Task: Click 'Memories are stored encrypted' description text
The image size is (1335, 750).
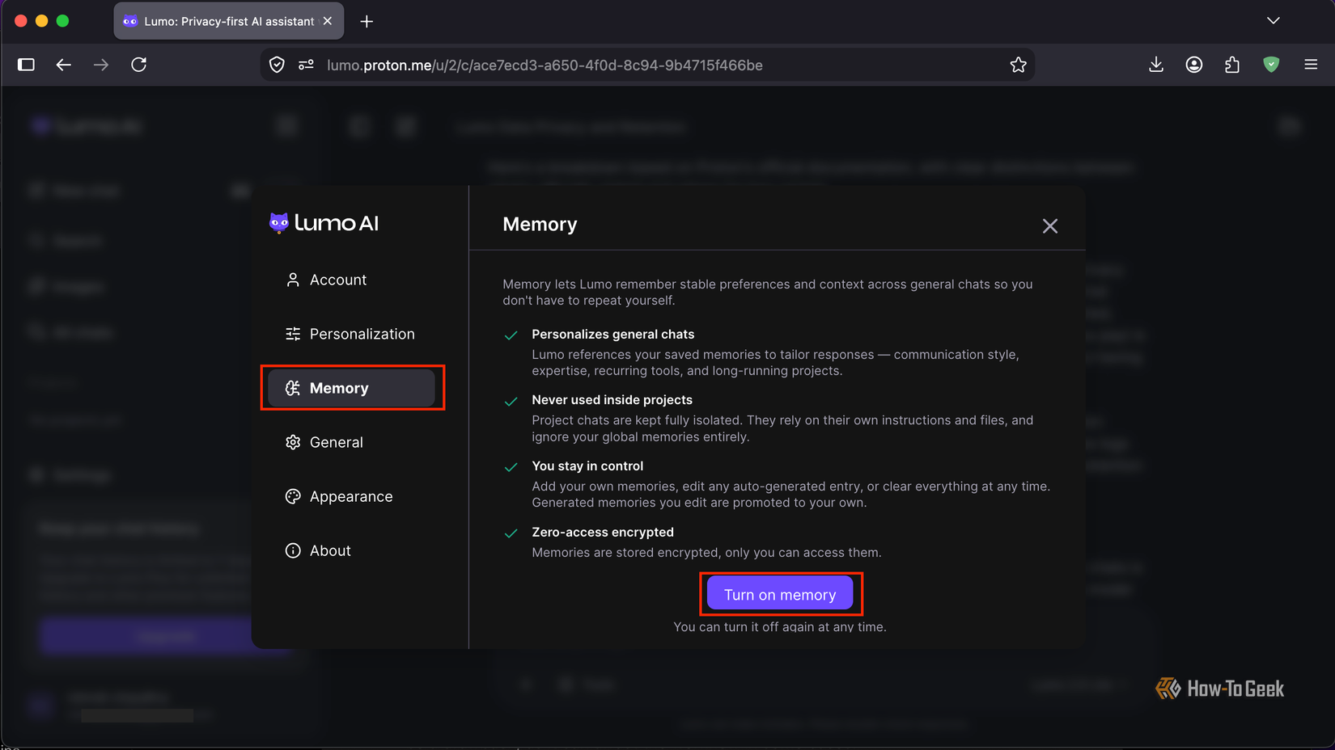Action: point(706,553)
